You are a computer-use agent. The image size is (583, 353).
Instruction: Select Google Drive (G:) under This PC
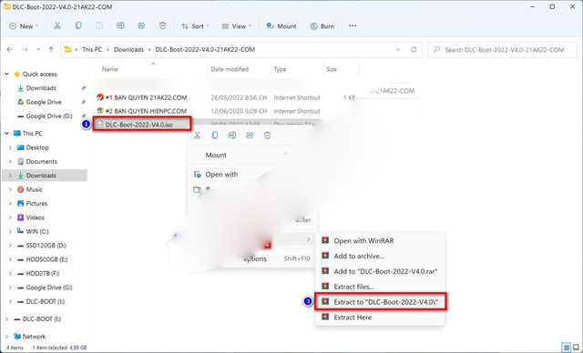point(48,287)
